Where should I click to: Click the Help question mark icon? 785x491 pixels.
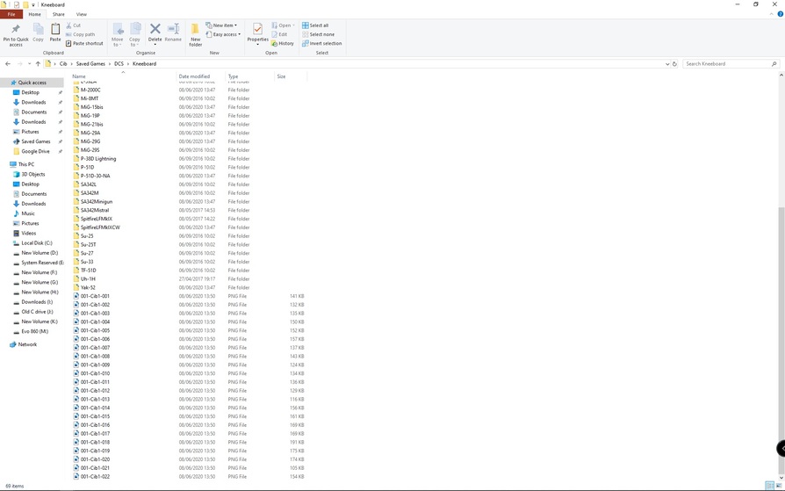(x=780, y=14)
